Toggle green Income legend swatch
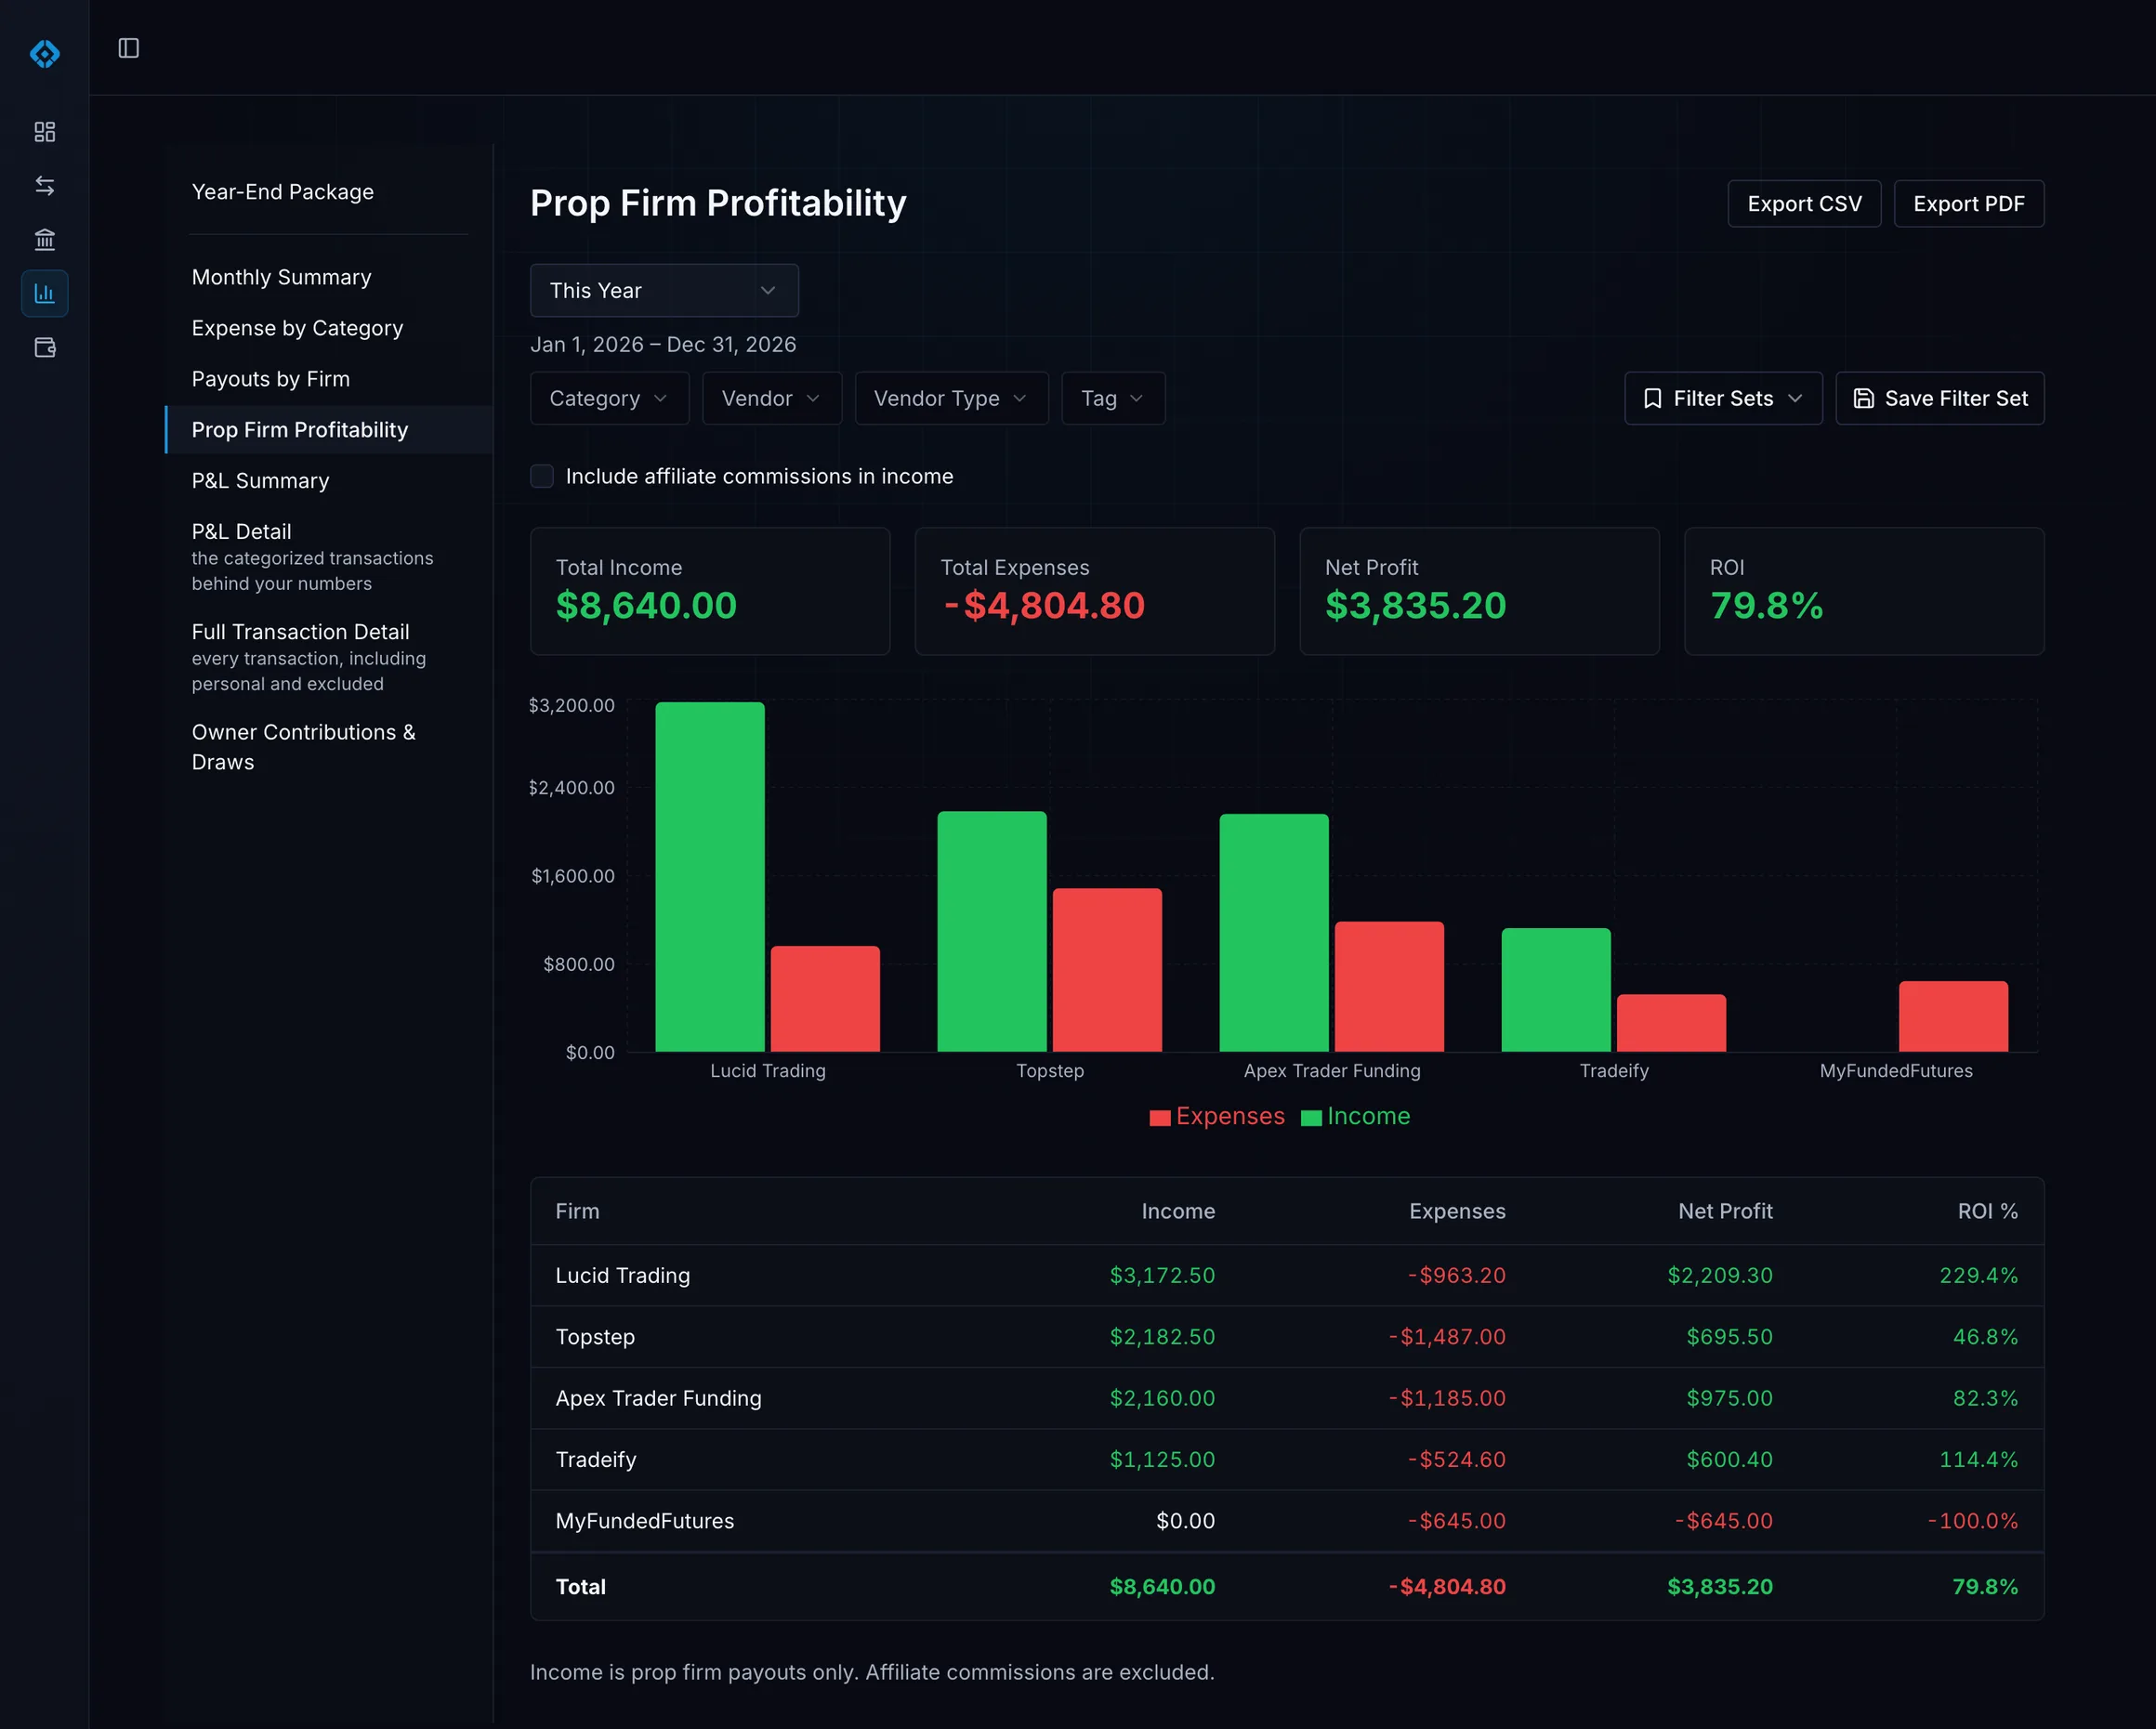The height and width of the screenshot is (1729, 2156). coord(1311,1118)
